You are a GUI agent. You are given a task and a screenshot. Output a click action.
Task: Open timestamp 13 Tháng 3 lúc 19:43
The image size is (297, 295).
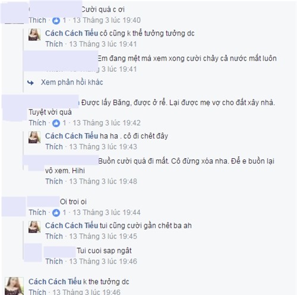[103, 147]
